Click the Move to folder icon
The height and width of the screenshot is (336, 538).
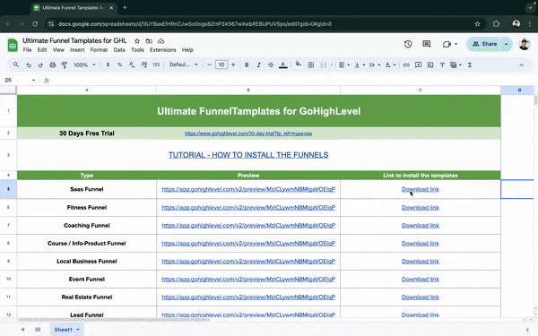click(x=149, y=41)
